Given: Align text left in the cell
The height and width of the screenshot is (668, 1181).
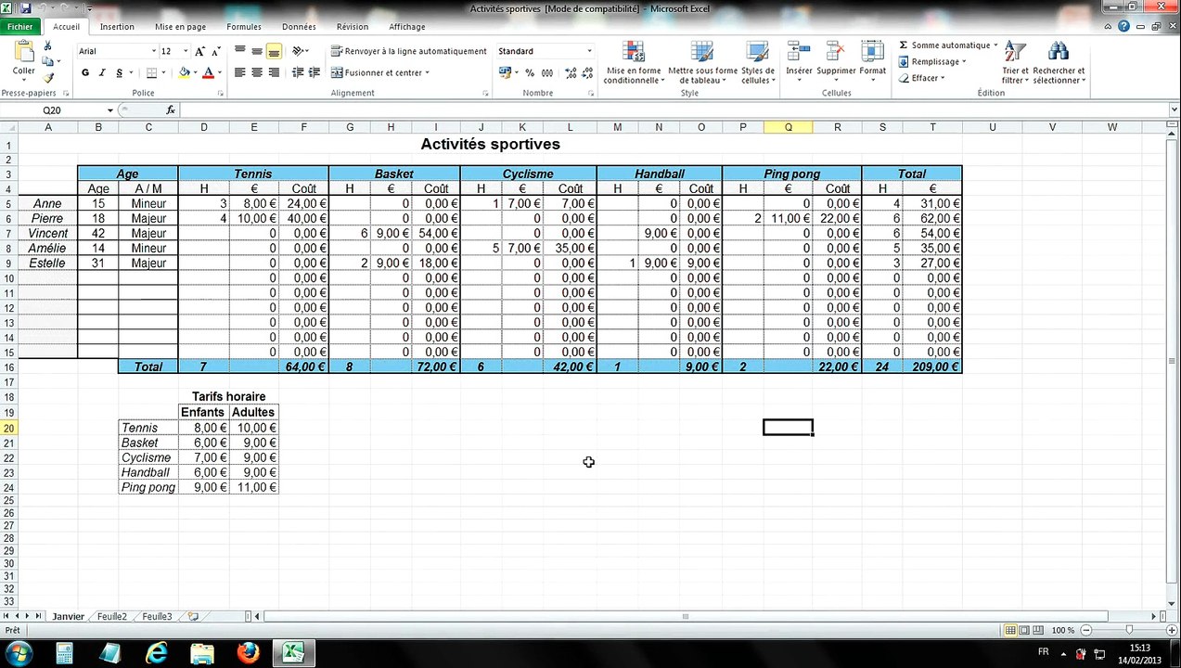Looking at the screenshot, I should tap(240, 72).
